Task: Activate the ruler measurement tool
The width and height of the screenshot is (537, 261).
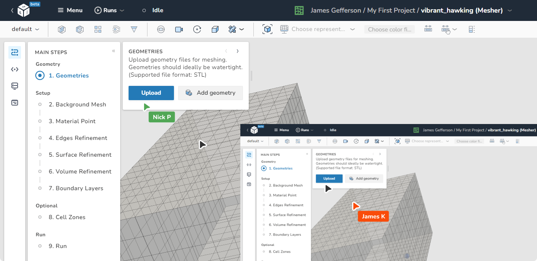Action: point(232,29)
